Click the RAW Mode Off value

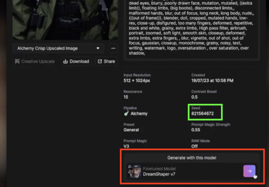(x=194, y=146)
